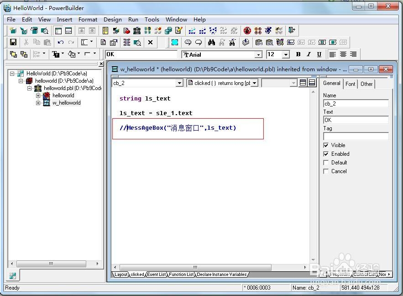The image size is (403, 296).
Task: Open the To-Do List checklist icon
Action: [178, 31]
